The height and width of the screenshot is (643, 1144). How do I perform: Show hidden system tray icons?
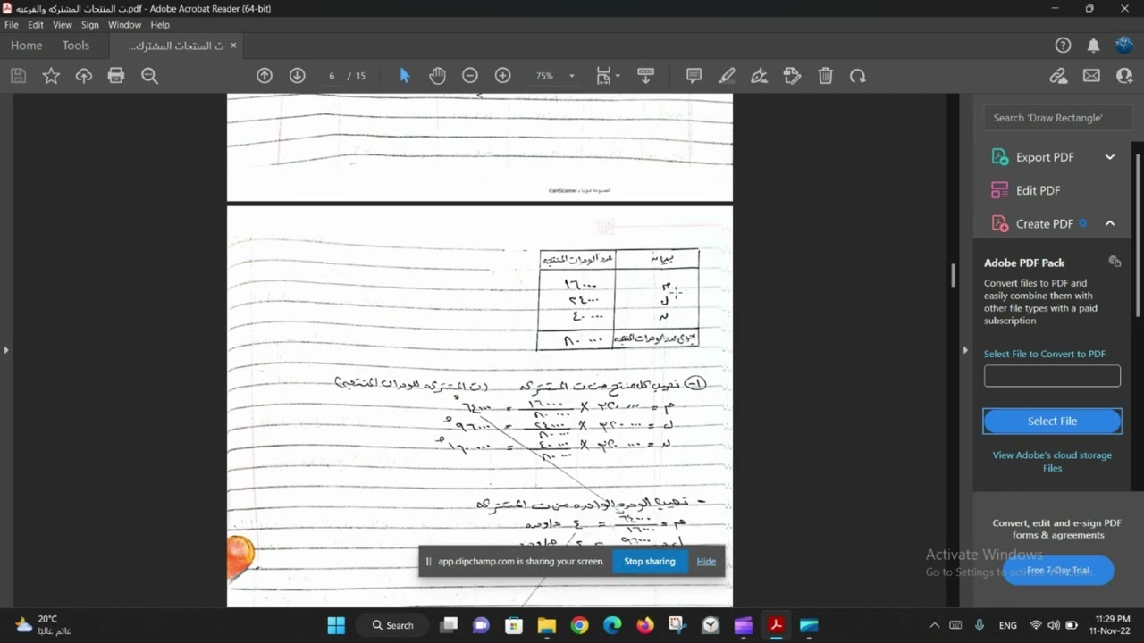[x=935, y=625]
